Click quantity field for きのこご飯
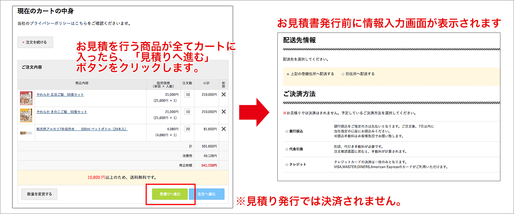Screen dimensions: 514x214 [187, 112]
